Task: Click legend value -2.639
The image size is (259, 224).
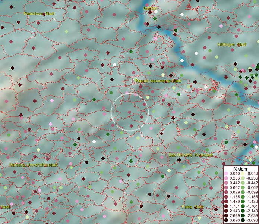Action: click(x=252, y=215)
